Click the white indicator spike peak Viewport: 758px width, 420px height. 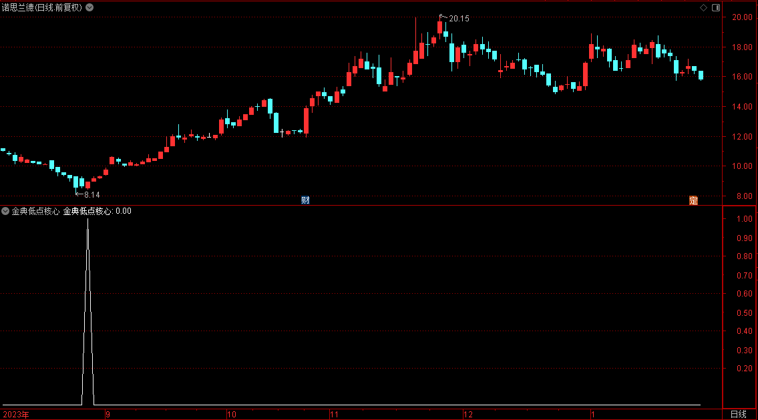(x=88, y=220)
